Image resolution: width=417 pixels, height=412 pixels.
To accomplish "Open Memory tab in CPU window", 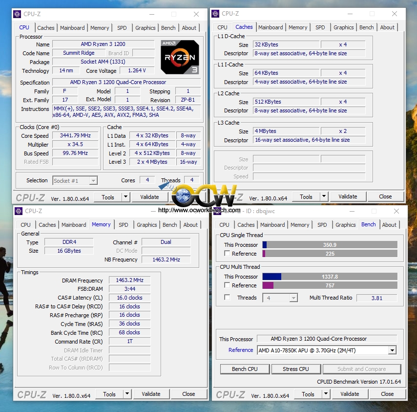I will click(100, 28).
